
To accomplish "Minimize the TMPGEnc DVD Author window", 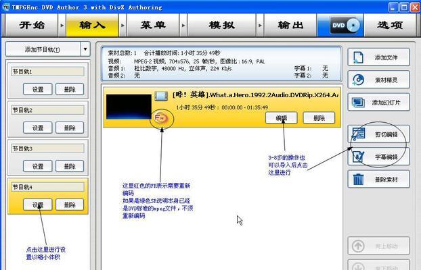I will (393, 7).
